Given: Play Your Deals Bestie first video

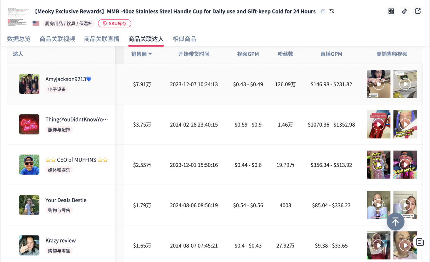Looking at the screenshot, I should pos(378,205).
